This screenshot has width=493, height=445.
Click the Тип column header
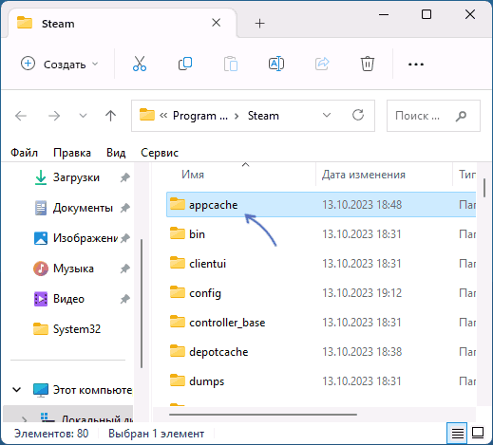[467, 175]
